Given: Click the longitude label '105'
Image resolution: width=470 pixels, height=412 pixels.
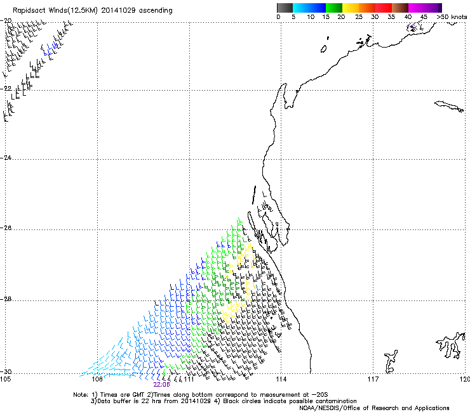Looking at the screenshot, I should (x=5, y=380).
